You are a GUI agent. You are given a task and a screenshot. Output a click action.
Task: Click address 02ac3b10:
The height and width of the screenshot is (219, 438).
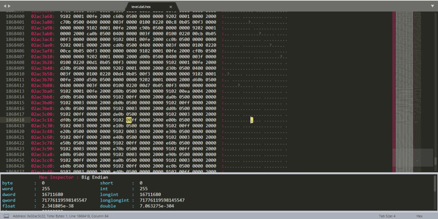click(43, 56)
